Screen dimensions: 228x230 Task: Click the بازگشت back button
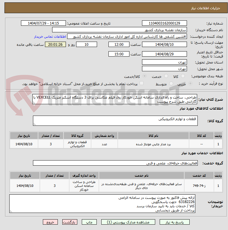pos(70,222)
